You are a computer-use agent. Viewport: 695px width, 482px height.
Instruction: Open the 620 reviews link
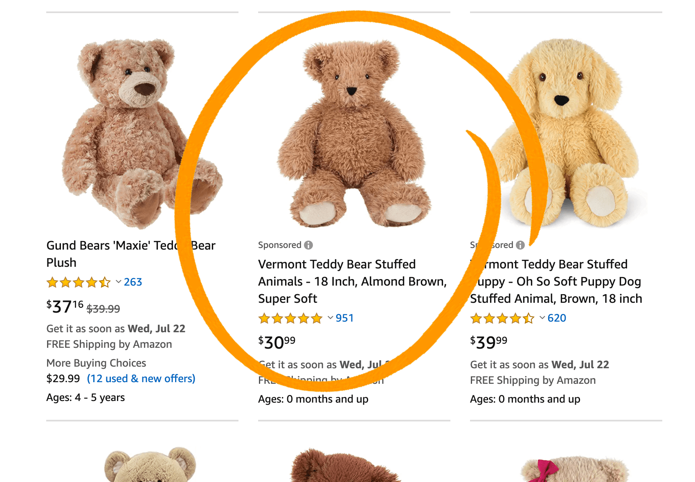[x=557, y=318]
